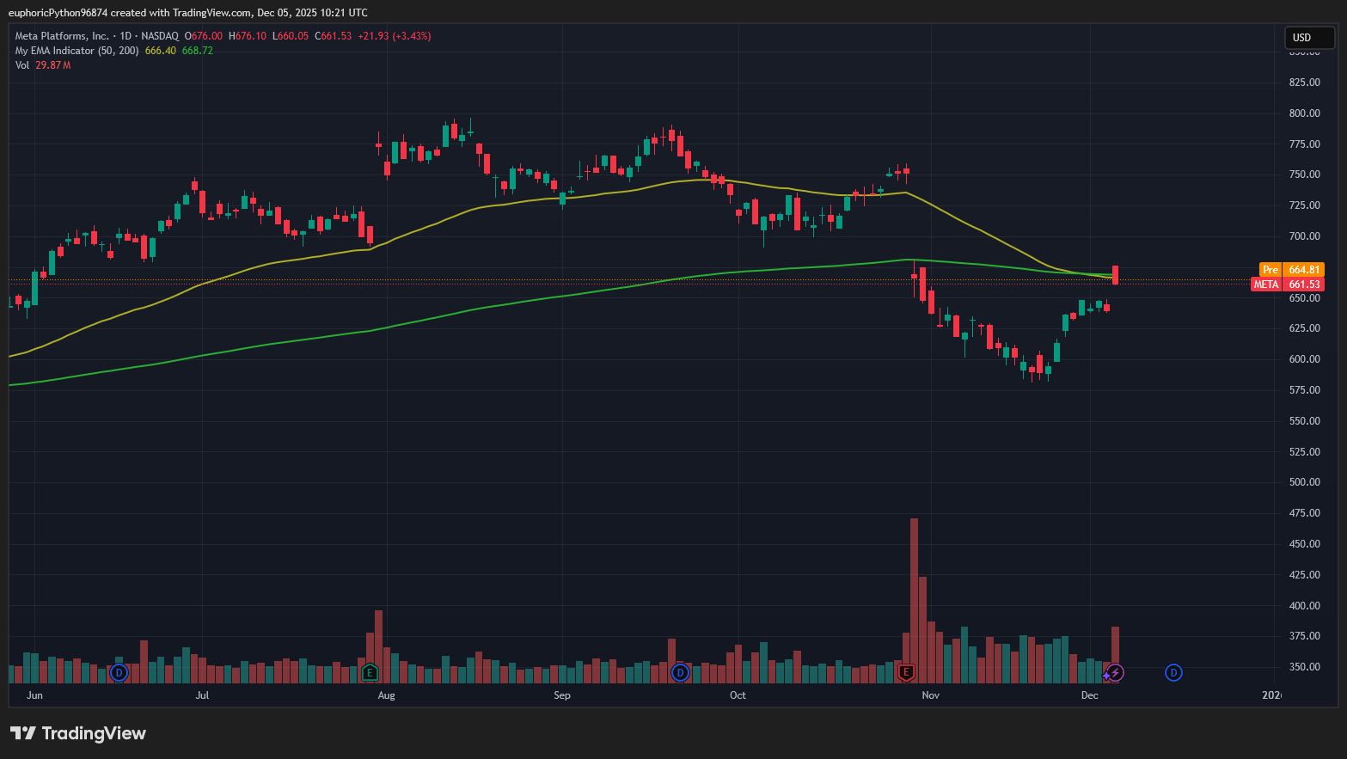Click the 700.00 price axis label

click(x=1304, y=236)
